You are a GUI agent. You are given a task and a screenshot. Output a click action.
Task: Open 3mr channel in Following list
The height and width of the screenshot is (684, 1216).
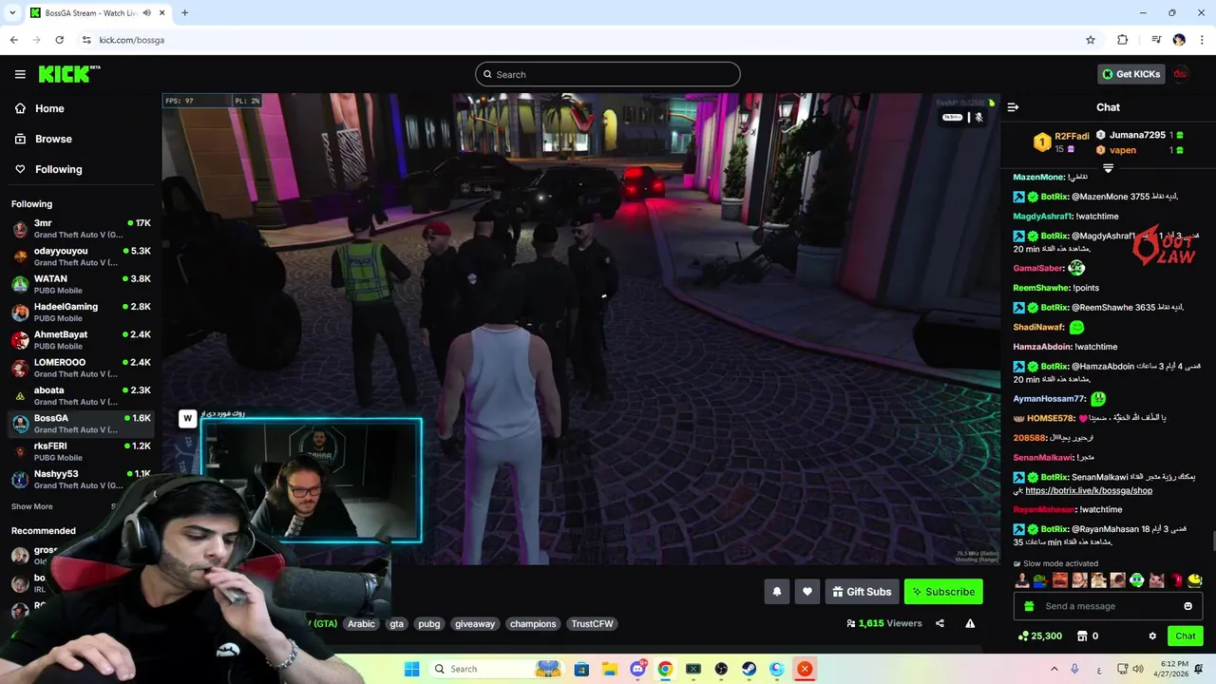click(81, 229)
